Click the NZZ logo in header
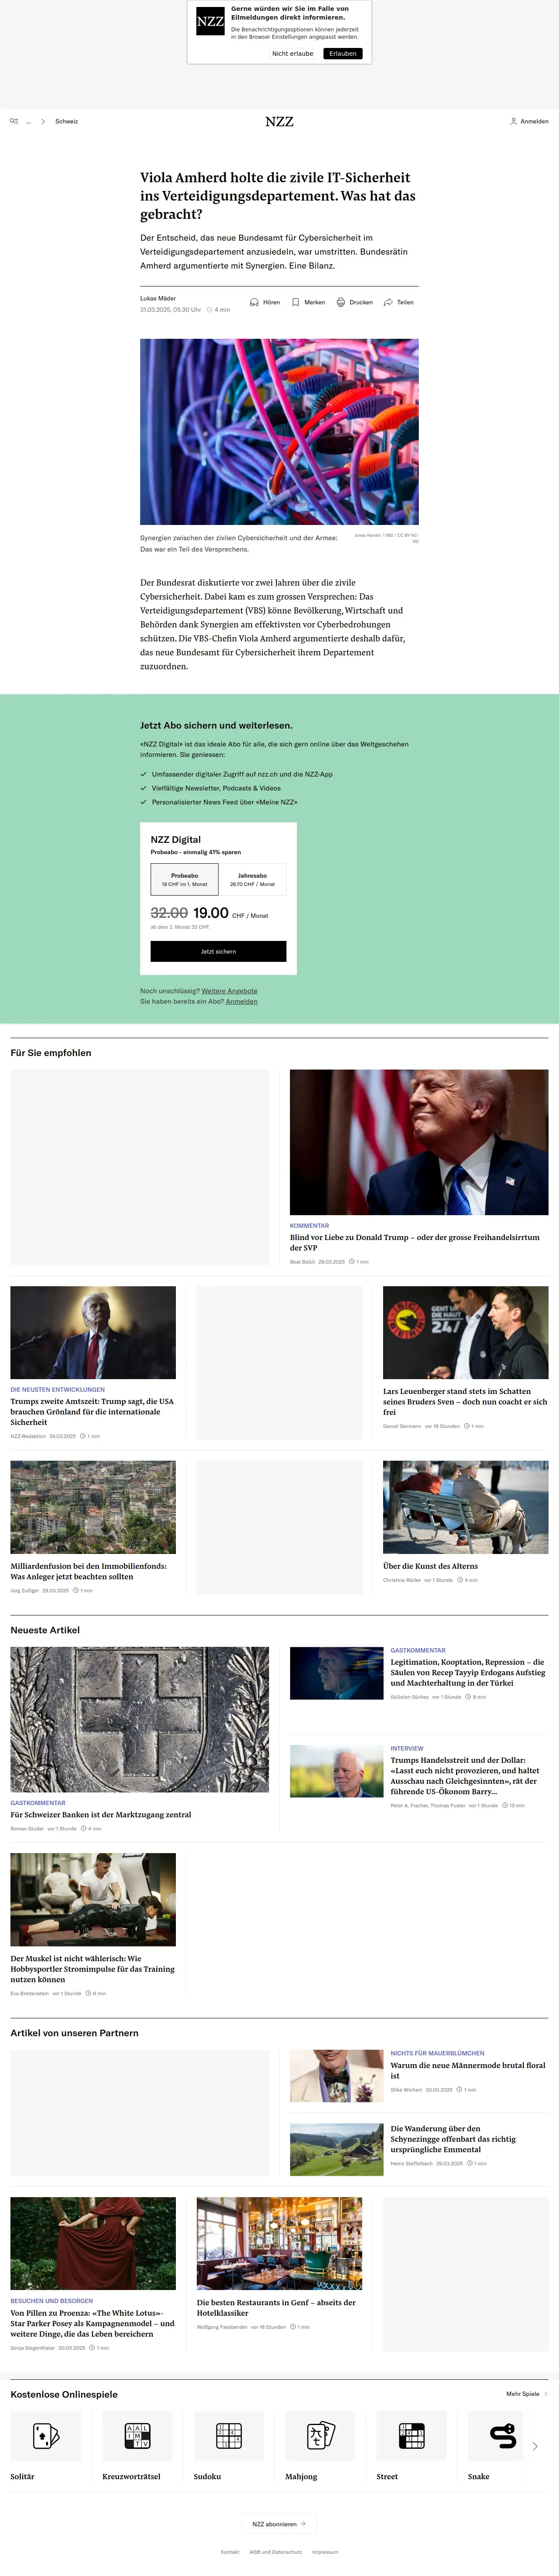 tap(279, 121)
